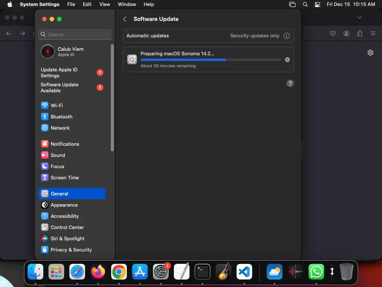The width and height of the screenshot is (382, 287).
Task: Launch Google Chrome from the Dock
Action: [x=119, y=272]
